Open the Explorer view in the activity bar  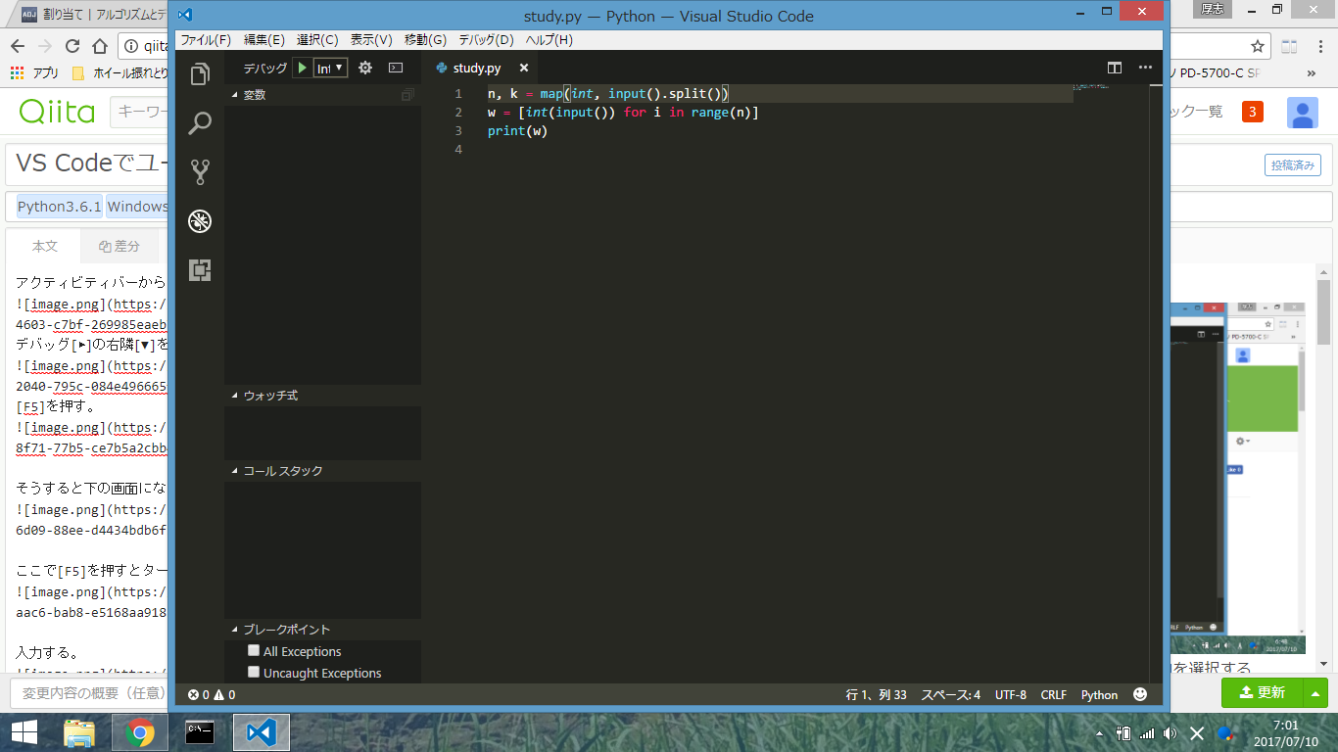pos(199,73)
